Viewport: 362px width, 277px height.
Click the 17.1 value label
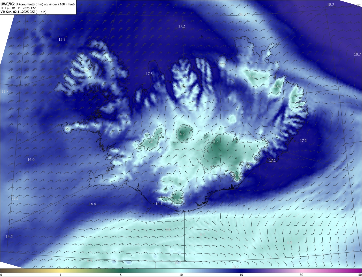[272, 161]
